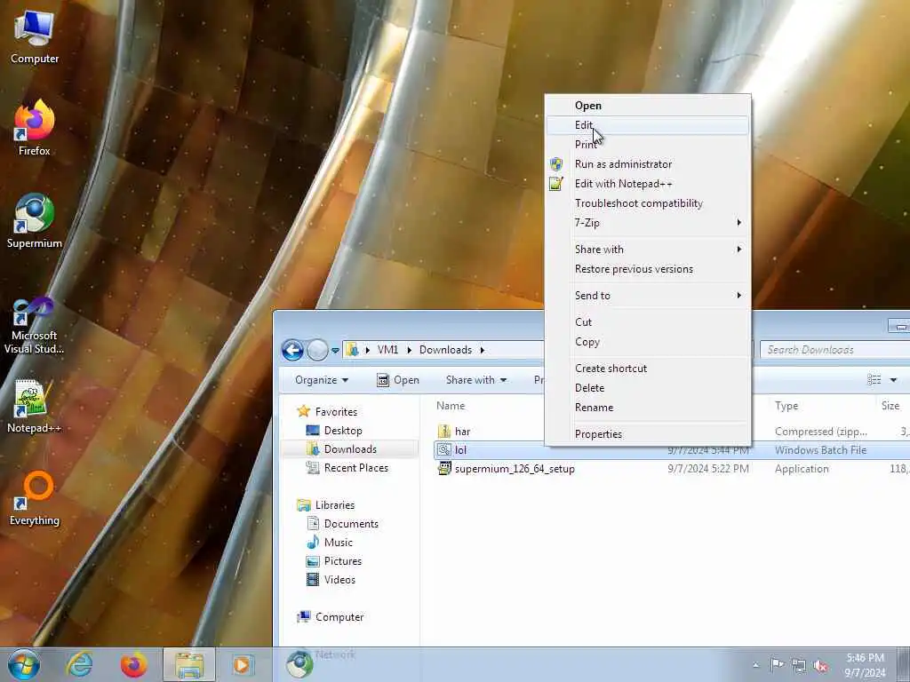
Task: Click the Open toolbar button
Action: pos(398,380)
